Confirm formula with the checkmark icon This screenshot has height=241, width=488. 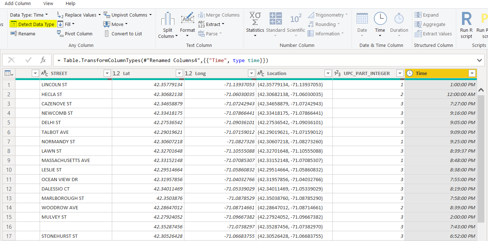(28, 60)
